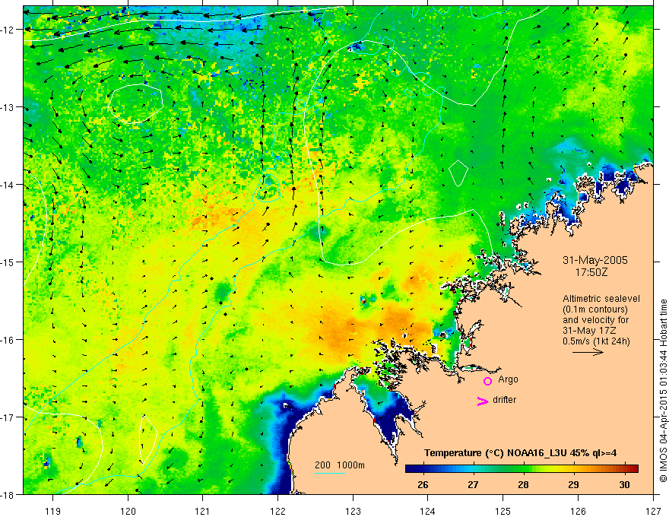Click latitude axis label -13
Screen dimensions: 669x517
click(8, 107)
